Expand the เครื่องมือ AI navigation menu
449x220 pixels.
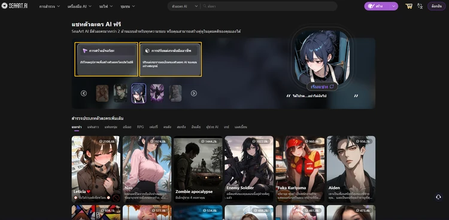[79, 6]
